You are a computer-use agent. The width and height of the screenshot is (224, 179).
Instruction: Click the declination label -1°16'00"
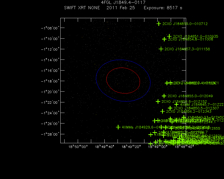point(50,71)
